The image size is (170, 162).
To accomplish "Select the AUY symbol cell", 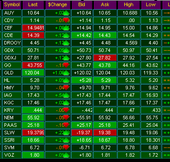I will pos(12,13).
